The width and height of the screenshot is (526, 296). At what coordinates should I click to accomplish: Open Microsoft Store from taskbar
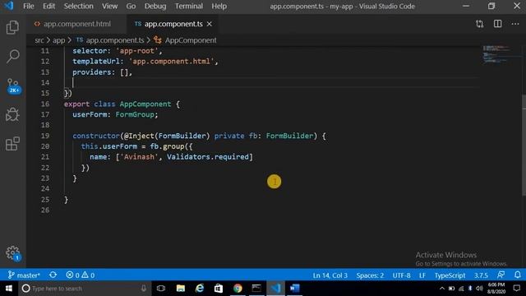219,289
